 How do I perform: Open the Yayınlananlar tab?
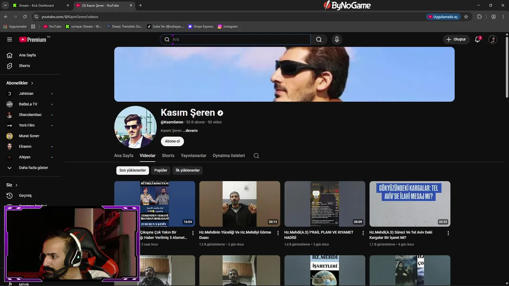[194, 156]
